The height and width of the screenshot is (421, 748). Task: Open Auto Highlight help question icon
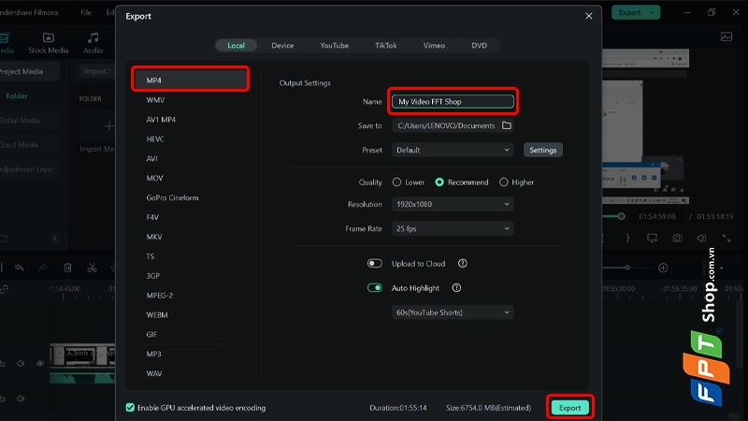[x=456, y=288]
